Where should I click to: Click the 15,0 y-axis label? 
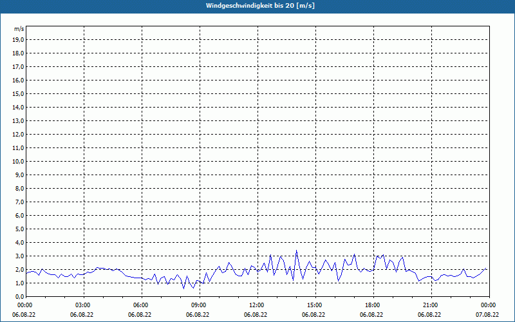coord(18,93)
